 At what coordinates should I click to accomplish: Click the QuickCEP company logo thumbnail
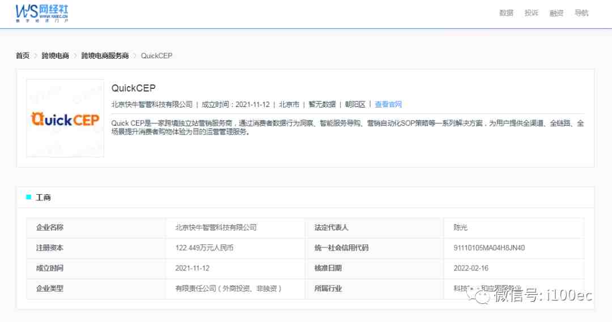pyautogui.click(x=65, y=118)
